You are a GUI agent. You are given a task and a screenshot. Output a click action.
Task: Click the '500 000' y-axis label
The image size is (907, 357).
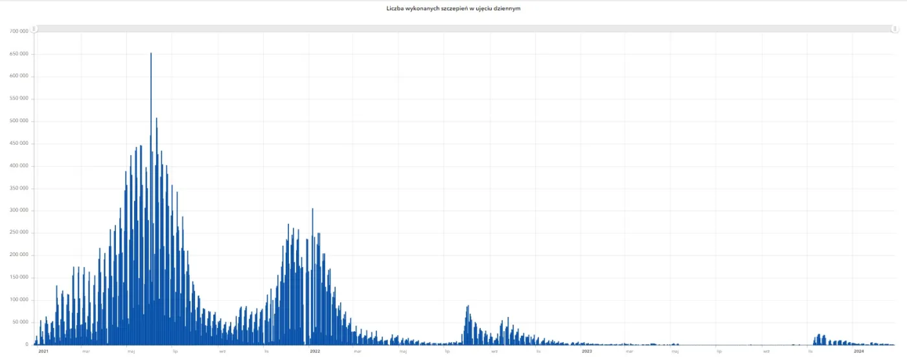click(x=18, y=121)
